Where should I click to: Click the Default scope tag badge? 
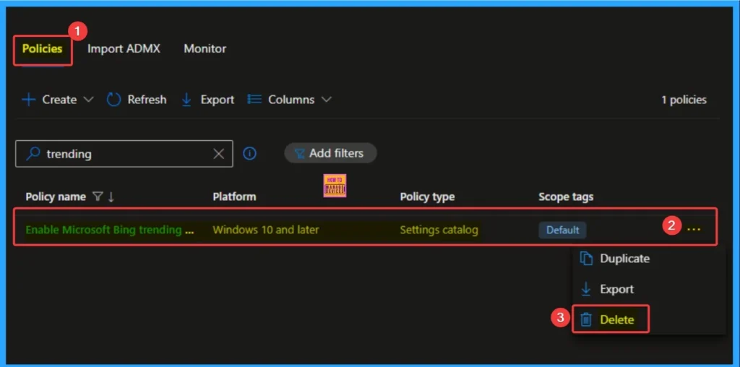(562, 230)
